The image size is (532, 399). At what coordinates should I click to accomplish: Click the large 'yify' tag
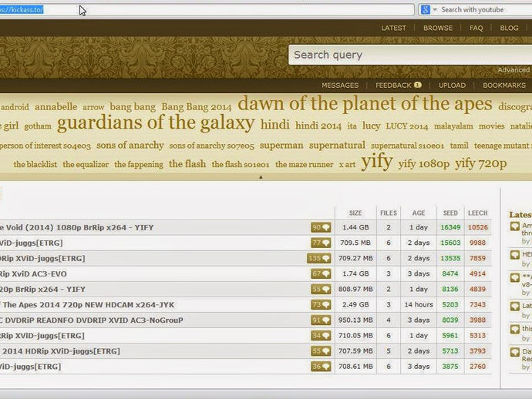[x=377, y=162]
